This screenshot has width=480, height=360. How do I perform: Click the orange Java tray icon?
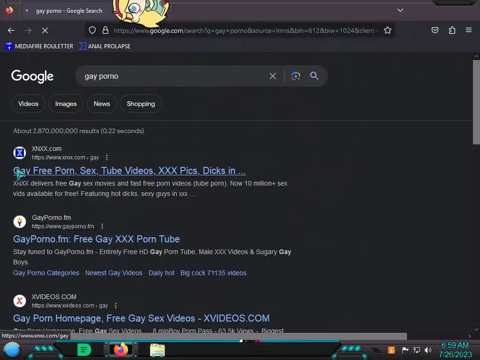click(x=391, y=350)
